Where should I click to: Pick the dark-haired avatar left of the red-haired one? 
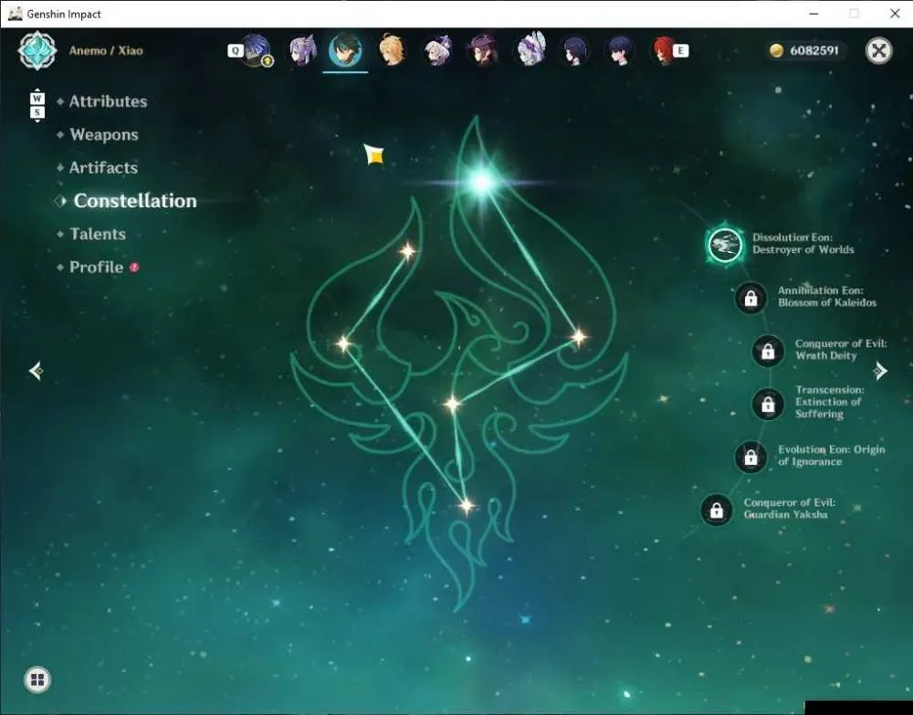click(x=619, y=50)
